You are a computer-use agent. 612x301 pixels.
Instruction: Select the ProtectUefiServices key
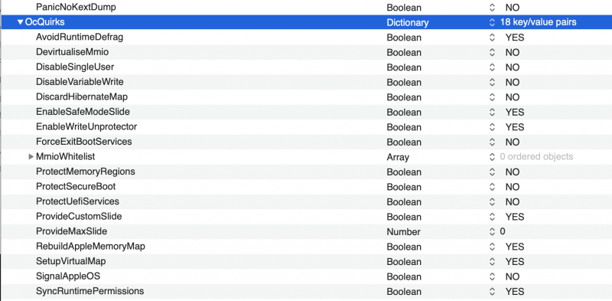tap(77, 201)
